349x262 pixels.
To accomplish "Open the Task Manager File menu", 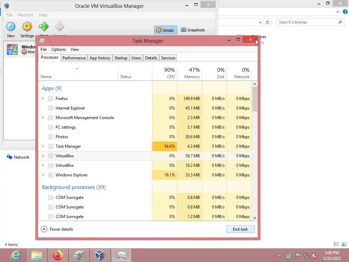I will pyautogui.click(x=44, y=49).
